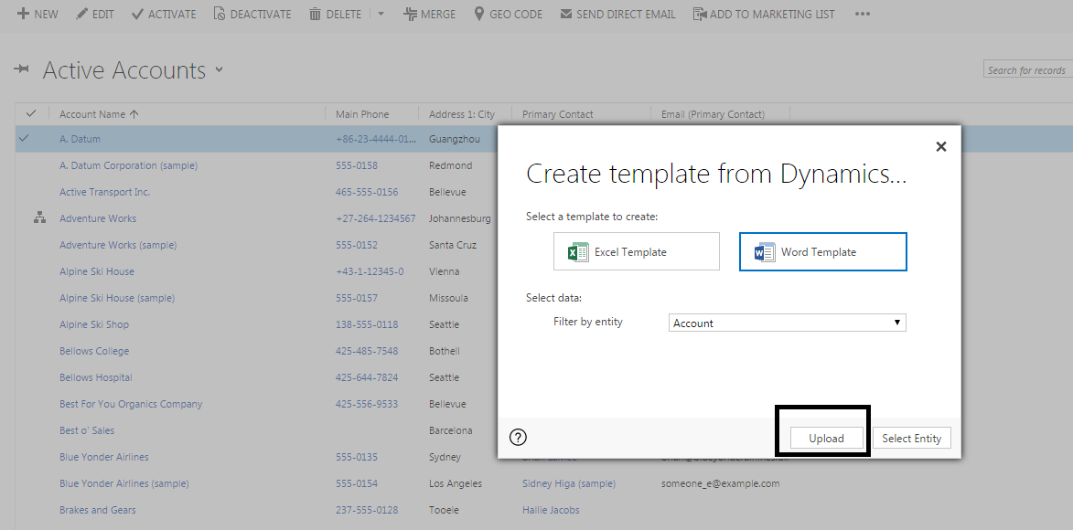Open the Active Transport Inc. account
This screenshot has height=530, width=1073.
[104, 192]
